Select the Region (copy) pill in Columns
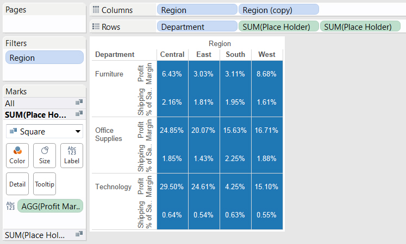This screenshot has width=406, height=244. [279, 10]
